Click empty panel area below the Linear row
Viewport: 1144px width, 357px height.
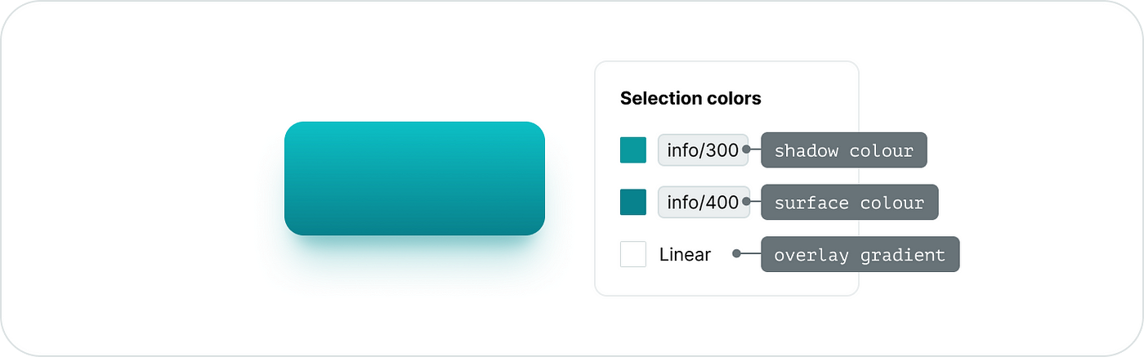[726, 281]
